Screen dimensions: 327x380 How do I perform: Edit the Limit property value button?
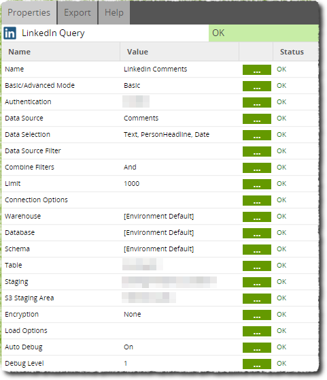[257, 184]
